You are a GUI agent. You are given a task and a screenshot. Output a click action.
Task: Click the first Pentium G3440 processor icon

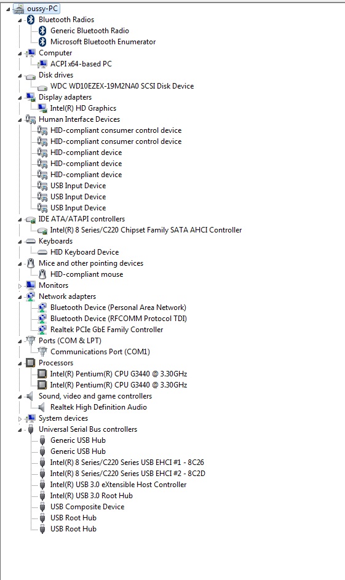[x=42, y=374]
